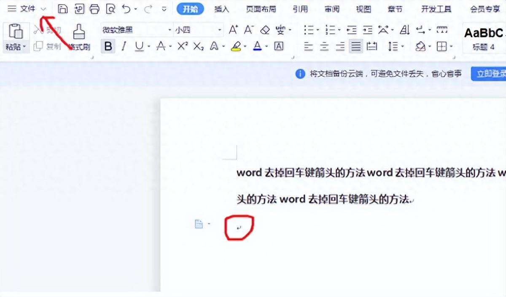The width and height of the screenshot is (506, 297).
Task: Click the Clear Formatting eraser icon
Action: click(265, 30)
